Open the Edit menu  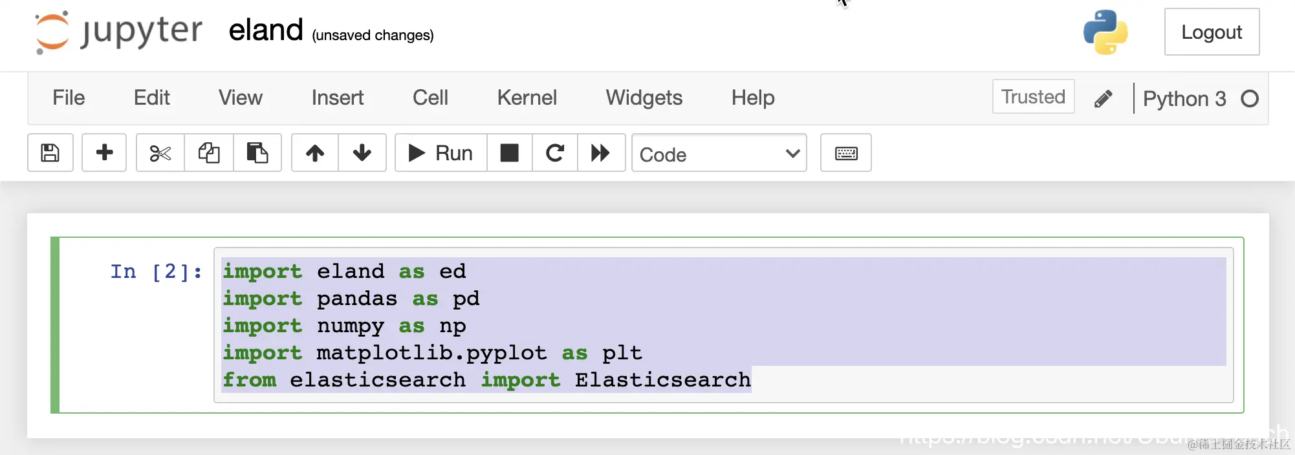[151, 98]
